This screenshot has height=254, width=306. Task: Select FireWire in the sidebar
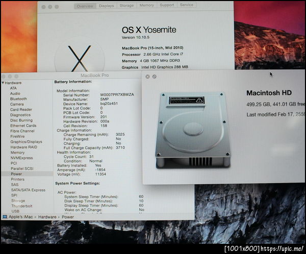point(17,137)
